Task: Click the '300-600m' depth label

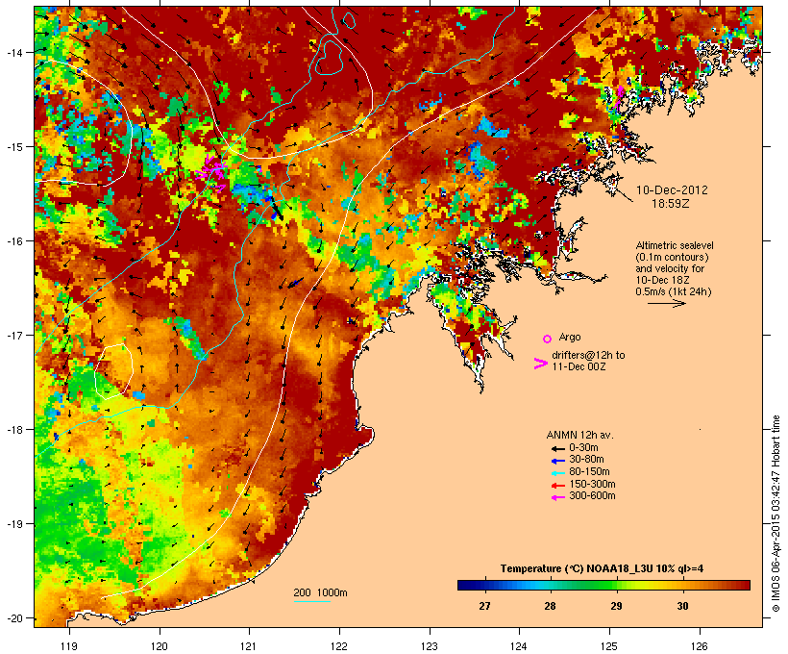Action: tap(592, 496)
